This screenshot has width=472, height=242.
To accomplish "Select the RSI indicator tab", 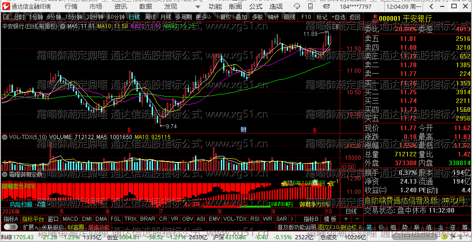I will click(x=254, y=219).
